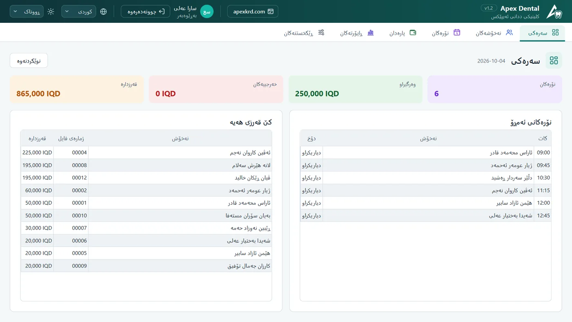The height and width of the screenshot is (322, 572).
Task: Click the dashboard grid icon beside سەرەکی heading
Action: pos(554,60)
